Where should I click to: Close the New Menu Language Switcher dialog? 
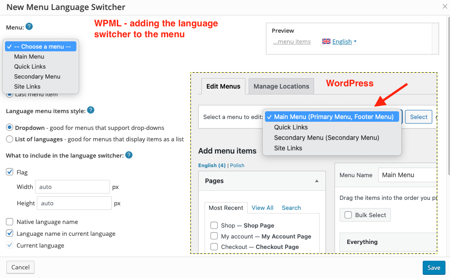[445, 6]
